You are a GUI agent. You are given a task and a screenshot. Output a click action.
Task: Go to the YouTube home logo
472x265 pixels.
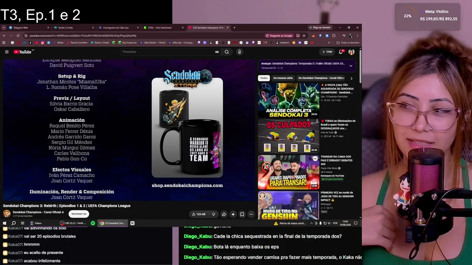click(23, 52)
